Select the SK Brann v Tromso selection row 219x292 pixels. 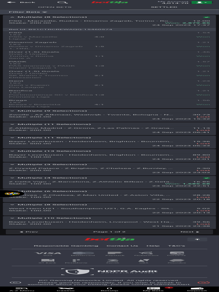tap(109, 75)
